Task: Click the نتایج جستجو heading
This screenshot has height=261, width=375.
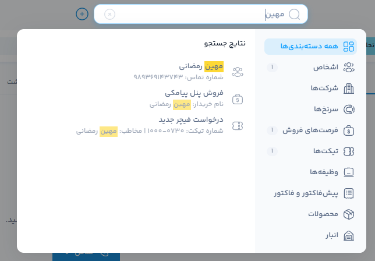Action: pyautogui.click(x=225, y=44)
